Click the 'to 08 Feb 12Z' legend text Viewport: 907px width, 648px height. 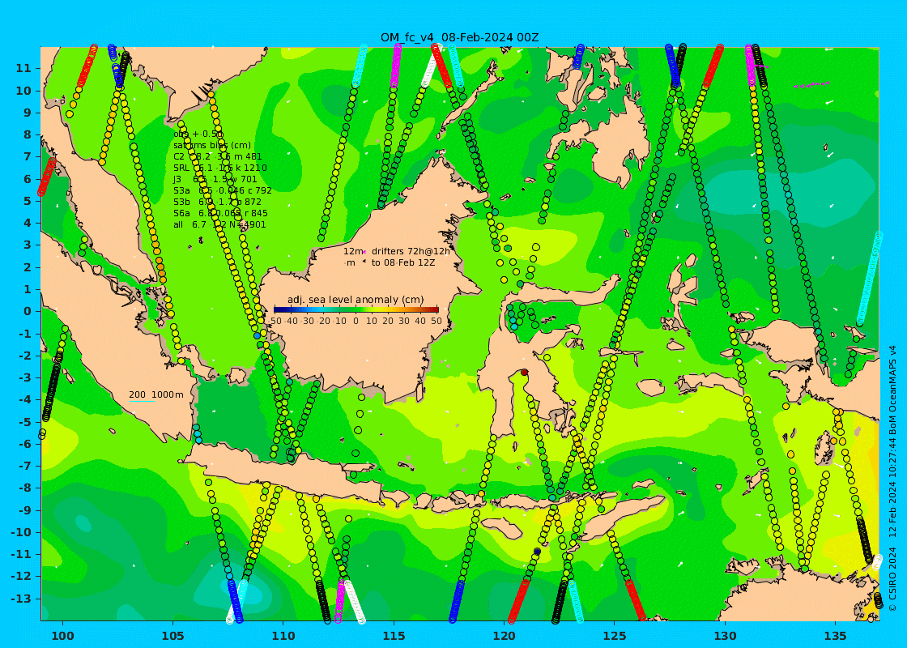pyautogui.click(x=403, y=262)
